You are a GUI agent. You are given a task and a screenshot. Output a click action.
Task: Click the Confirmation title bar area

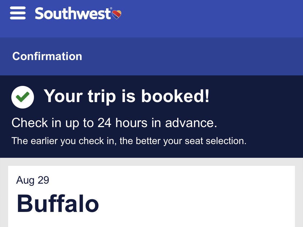(x=151, y=56)
